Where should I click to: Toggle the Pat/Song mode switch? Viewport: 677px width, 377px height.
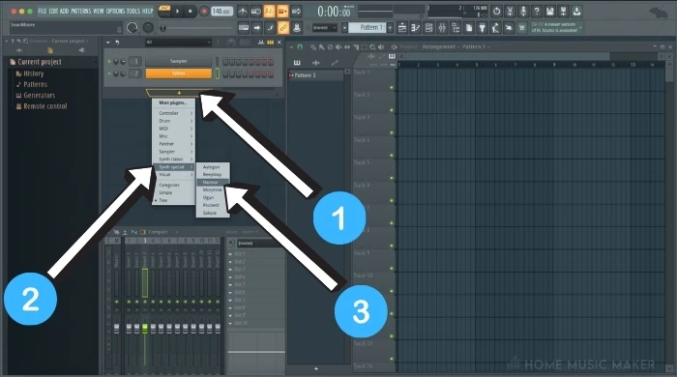click(164, 12)
